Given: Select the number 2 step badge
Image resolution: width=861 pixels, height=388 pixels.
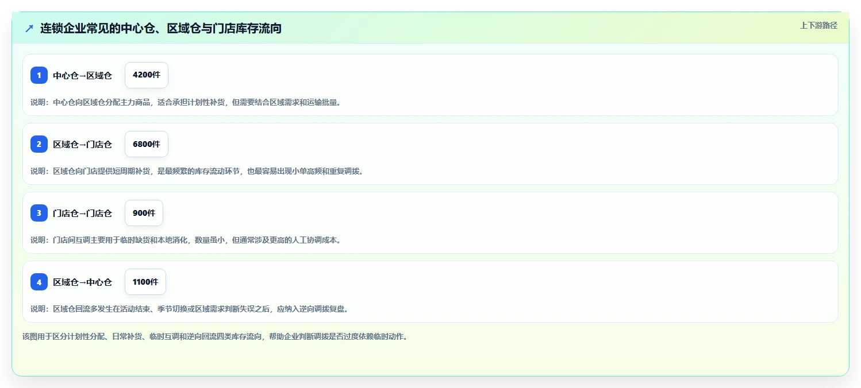Looking at the screenshot, I should click(39, 144).
